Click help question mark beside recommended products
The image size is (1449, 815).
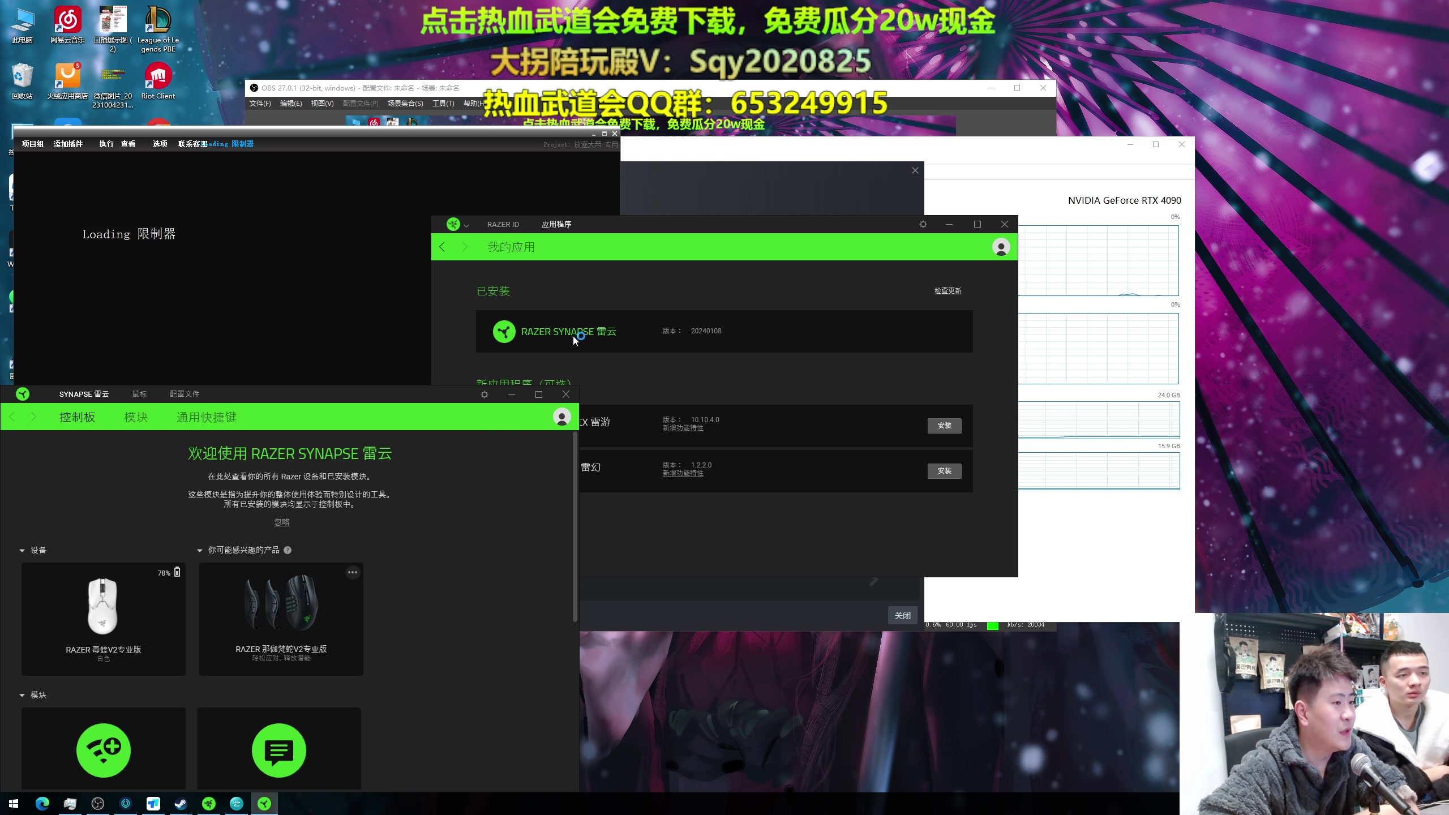(288, 550)
